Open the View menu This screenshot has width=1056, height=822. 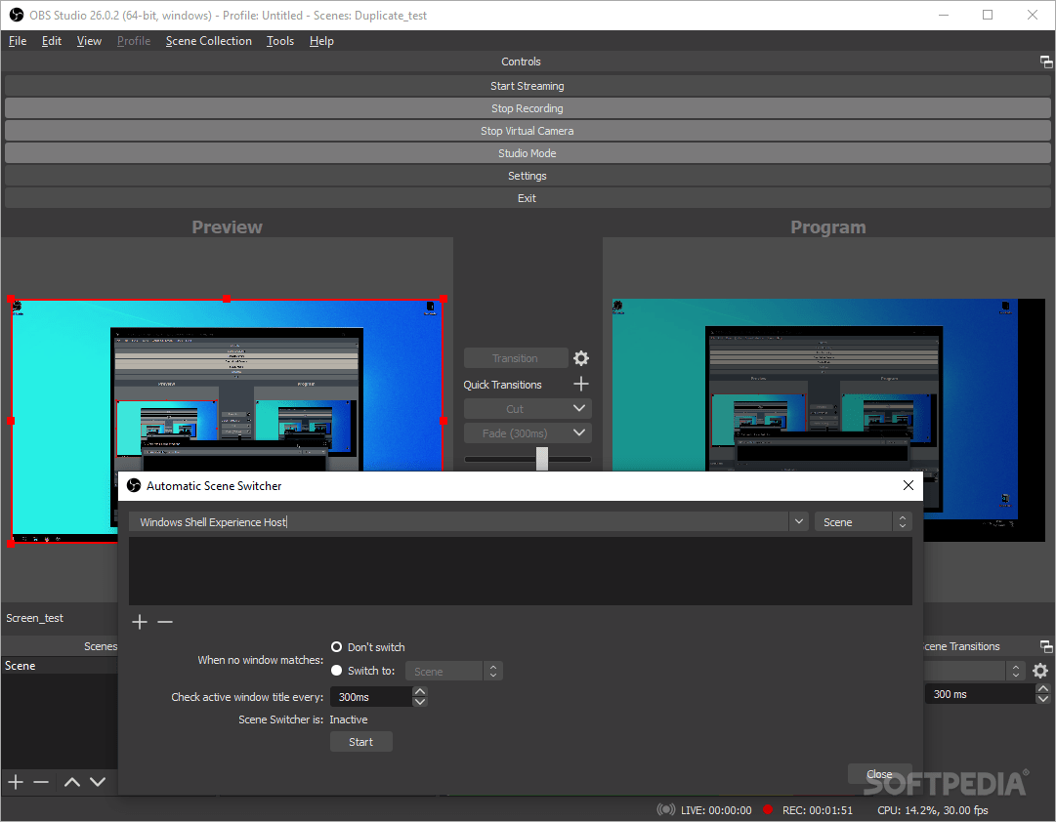click(x=89, y=41)
